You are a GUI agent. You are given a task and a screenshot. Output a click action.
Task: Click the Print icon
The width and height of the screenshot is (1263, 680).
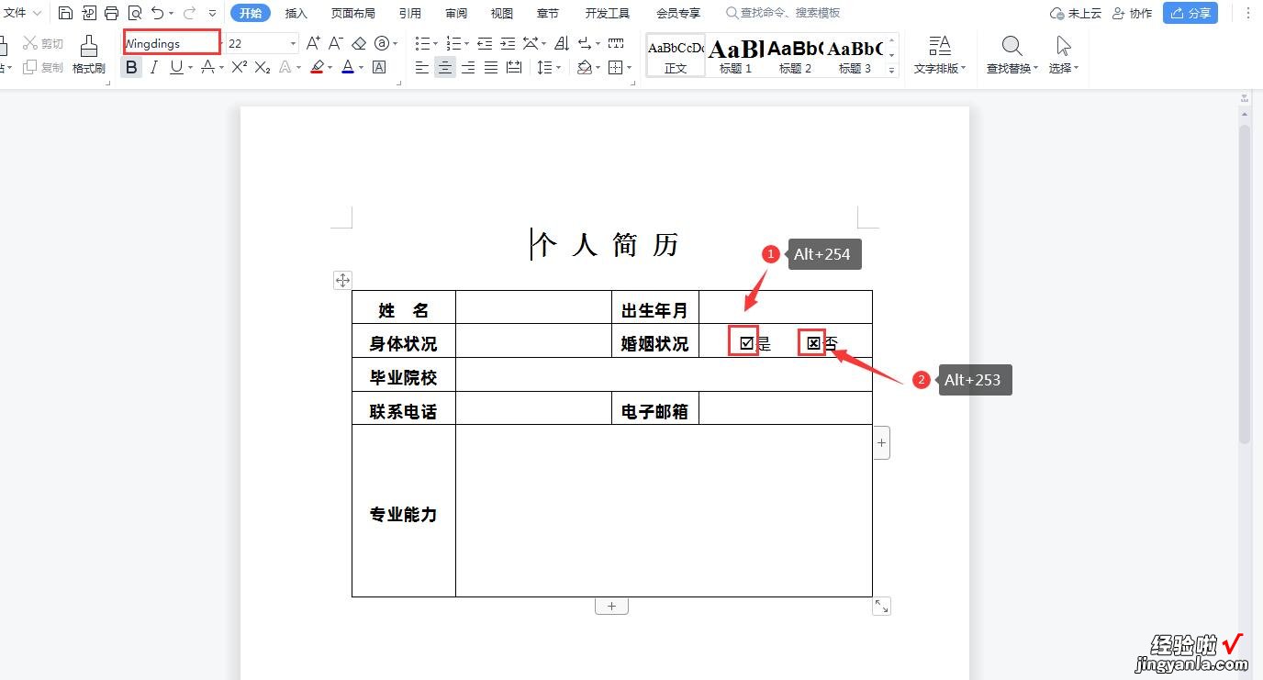pyautogui.click(x=112, y=13)
